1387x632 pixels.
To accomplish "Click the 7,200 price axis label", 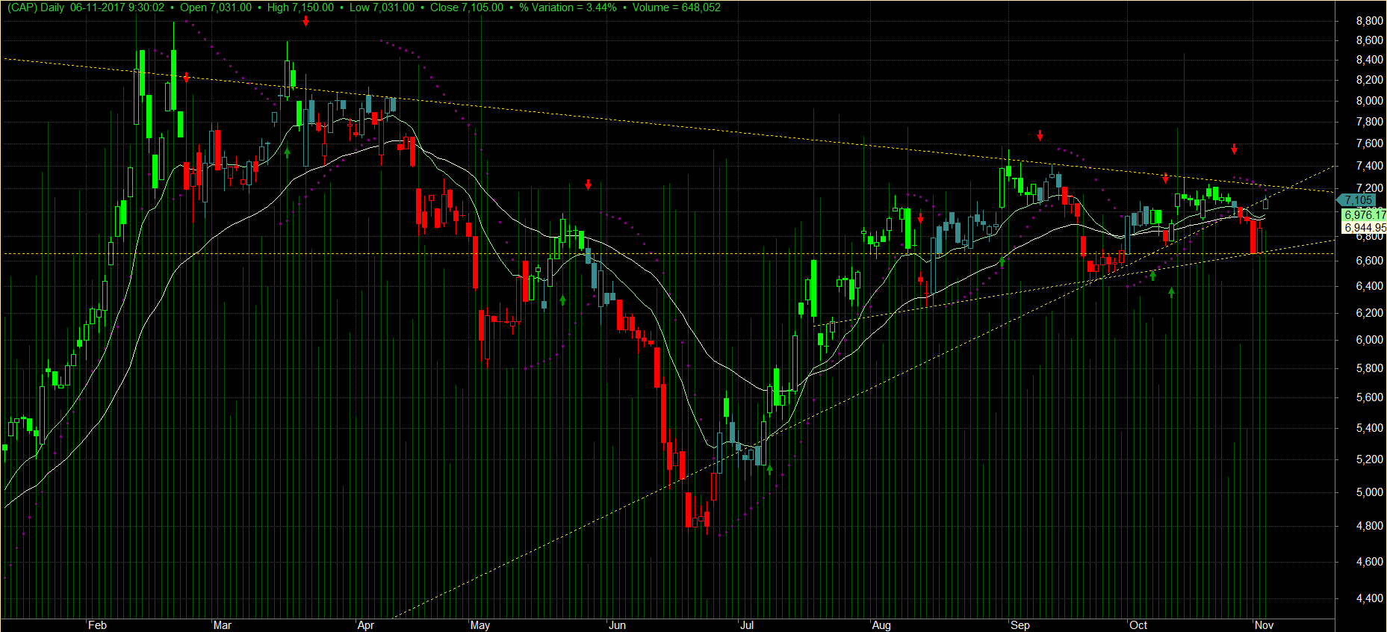I will (x=1369, y=188).
